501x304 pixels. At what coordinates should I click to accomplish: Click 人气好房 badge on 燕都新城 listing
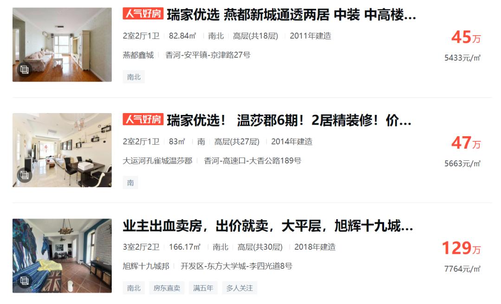(x=143, y=13)
